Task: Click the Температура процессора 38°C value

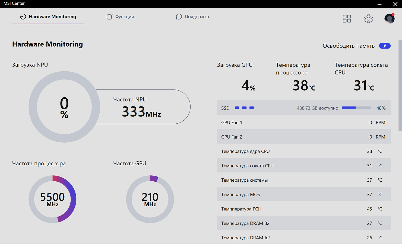Action: pos(304,86)
